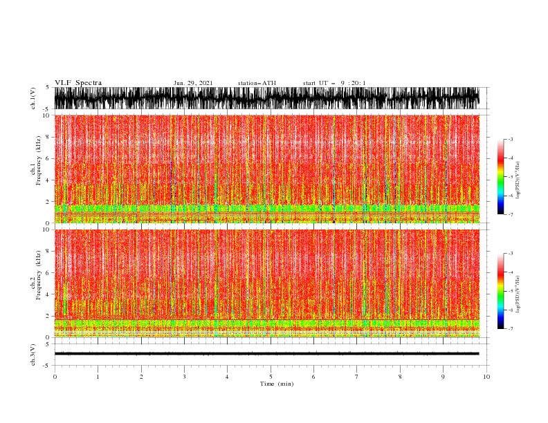Click the time axis tick label "2"
The image size is (548, 423).
141,377
